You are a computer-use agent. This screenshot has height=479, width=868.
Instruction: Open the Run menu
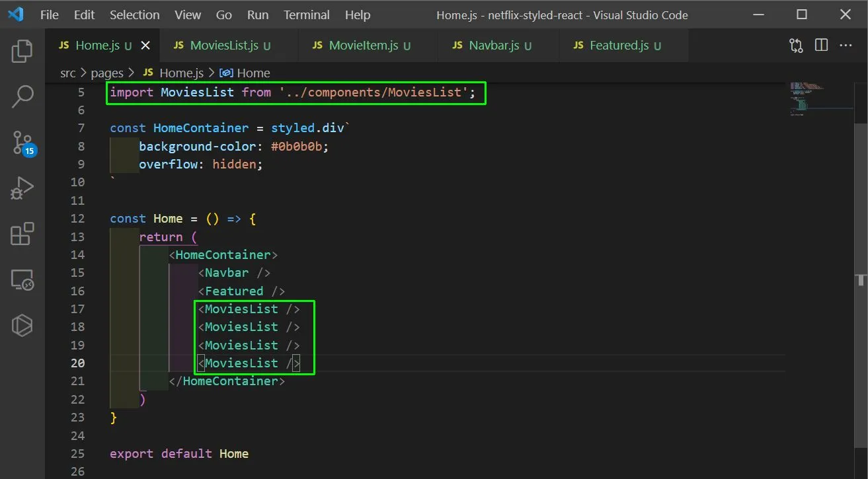point(258,15)
